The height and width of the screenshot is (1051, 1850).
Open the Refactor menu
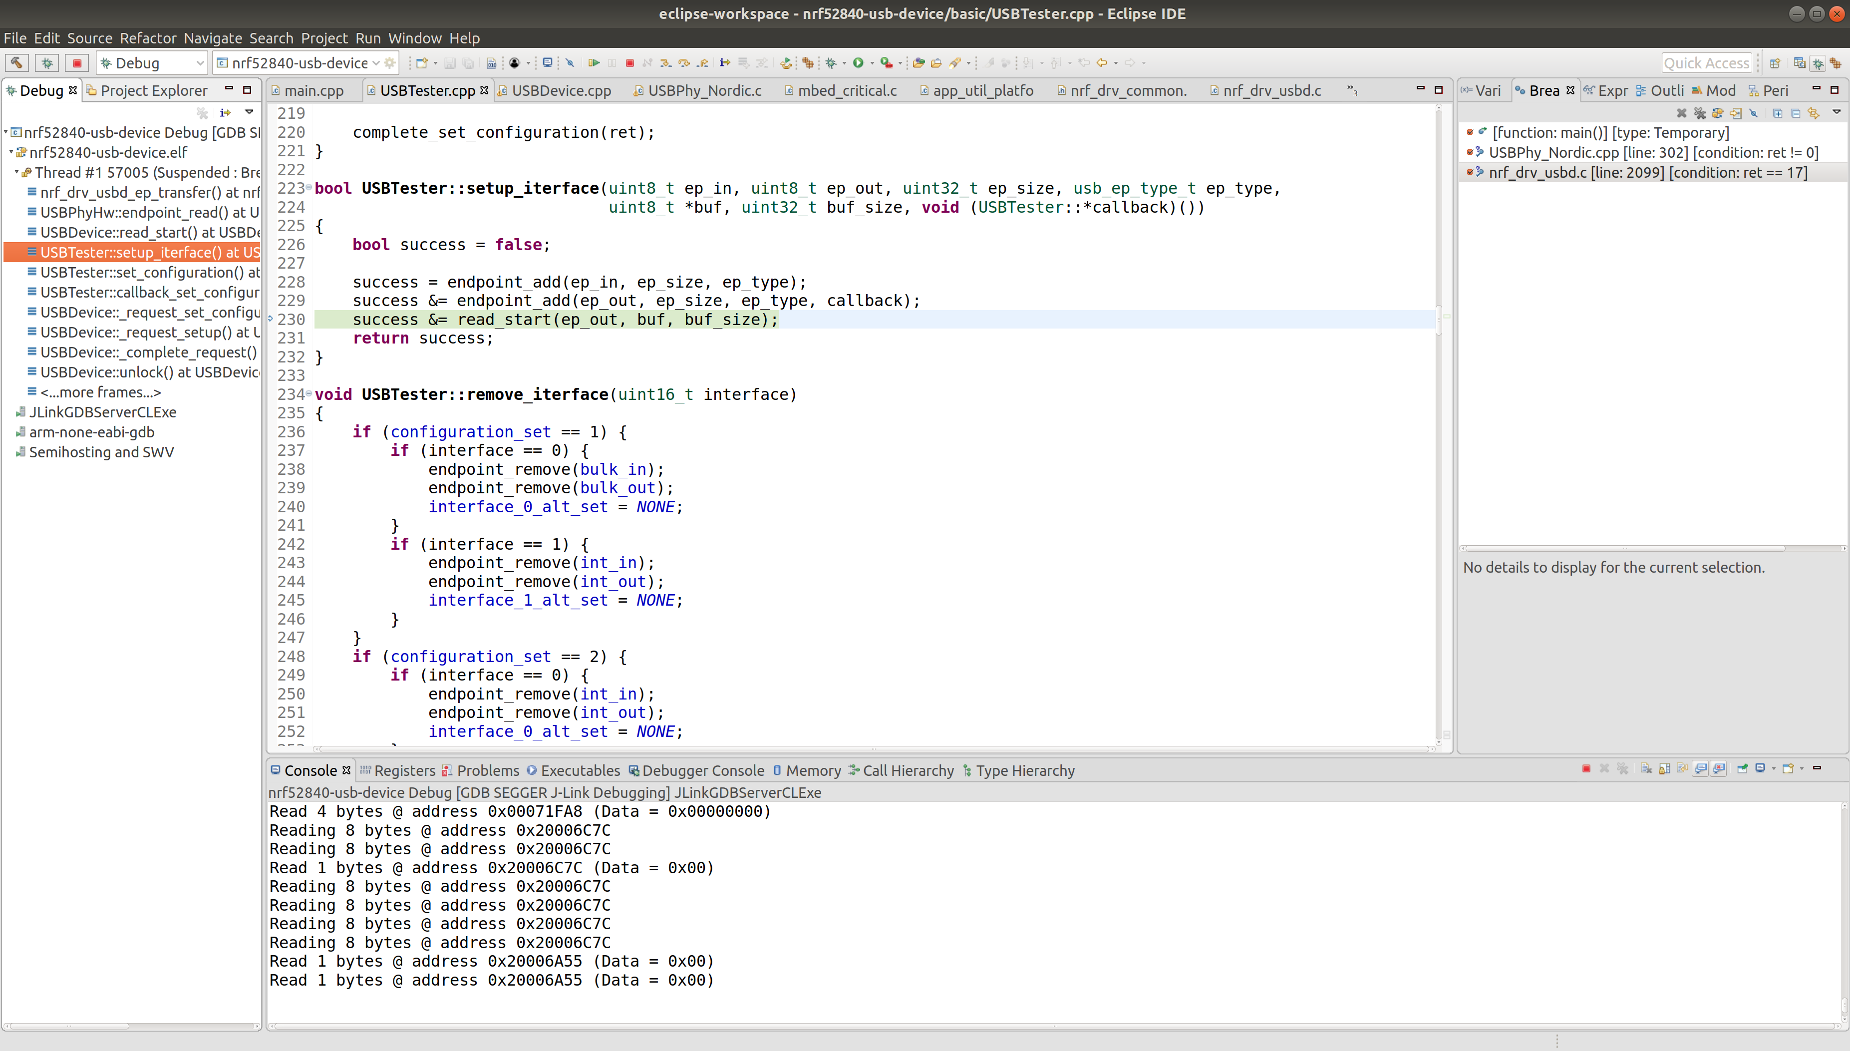148,38
